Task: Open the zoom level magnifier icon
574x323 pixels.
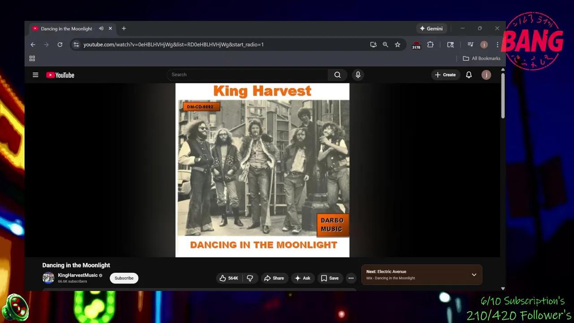Action: coord(385,44)
